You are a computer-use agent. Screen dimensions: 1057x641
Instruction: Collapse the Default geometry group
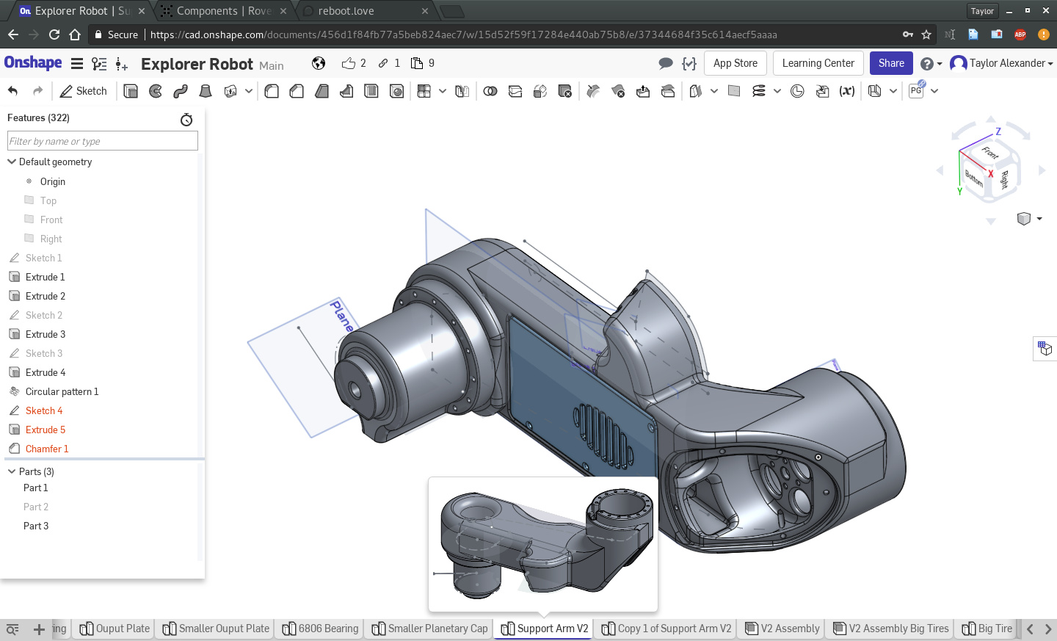pos(12,162)
